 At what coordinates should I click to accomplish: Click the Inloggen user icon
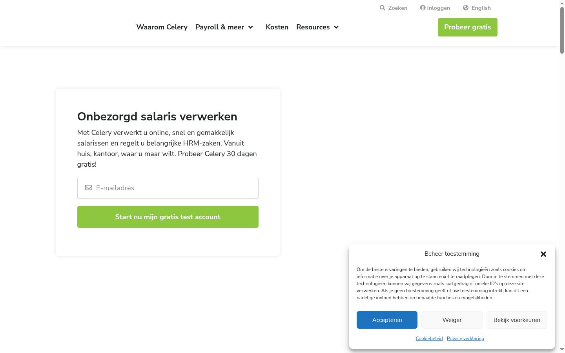coord(423,8)
